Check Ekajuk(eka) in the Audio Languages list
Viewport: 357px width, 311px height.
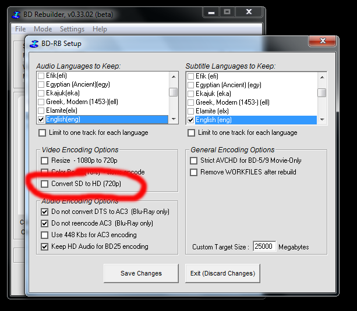click(41, 93)
